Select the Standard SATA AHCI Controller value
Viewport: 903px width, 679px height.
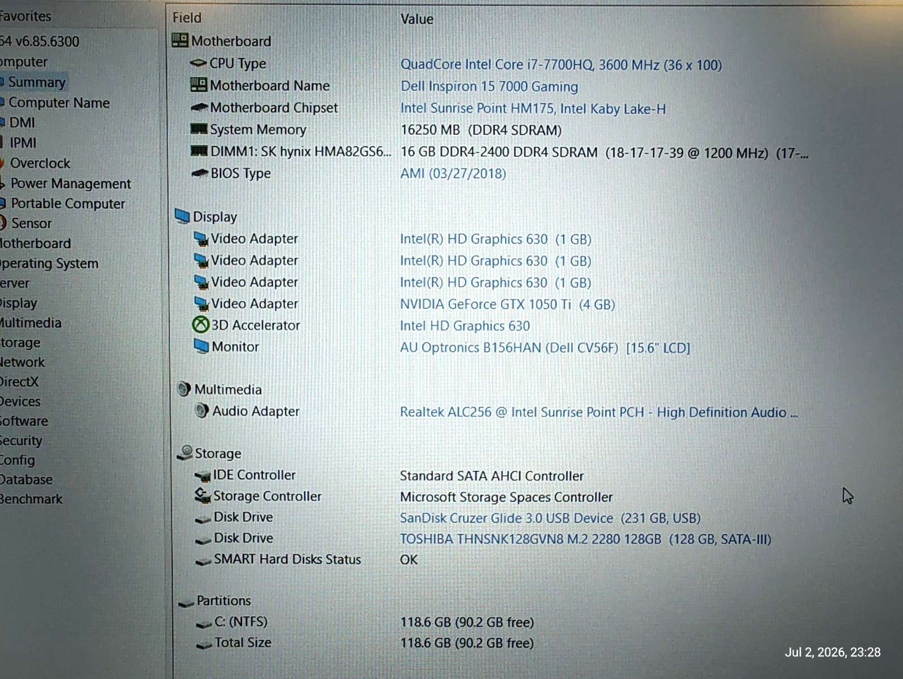point(492,476)
